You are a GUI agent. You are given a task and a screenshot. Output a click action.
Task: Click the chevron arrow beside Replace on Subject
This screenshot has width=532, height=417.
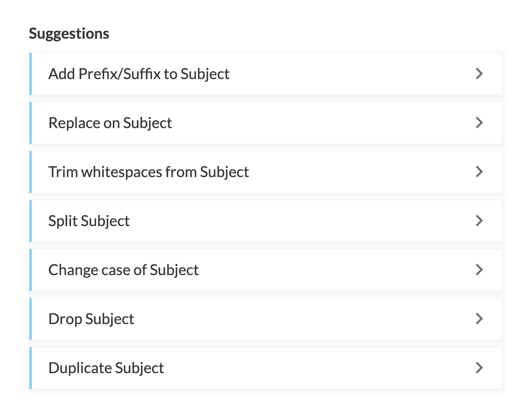coord(479,123)
